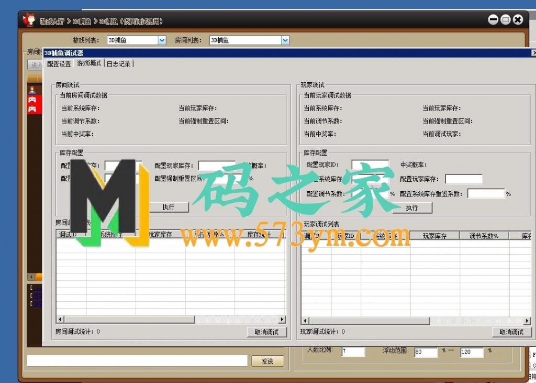The height and width of the screenshot is (383, 536).
Task: Click 玩家库存 column header in room list
Action: [x=161, y=234]
